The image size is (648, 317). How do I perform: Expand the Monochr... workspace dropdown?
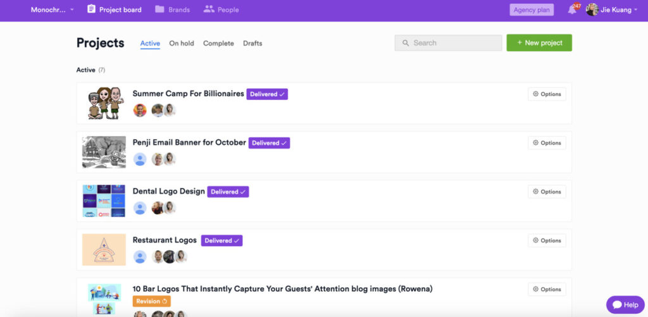click(x=52, y=9)
